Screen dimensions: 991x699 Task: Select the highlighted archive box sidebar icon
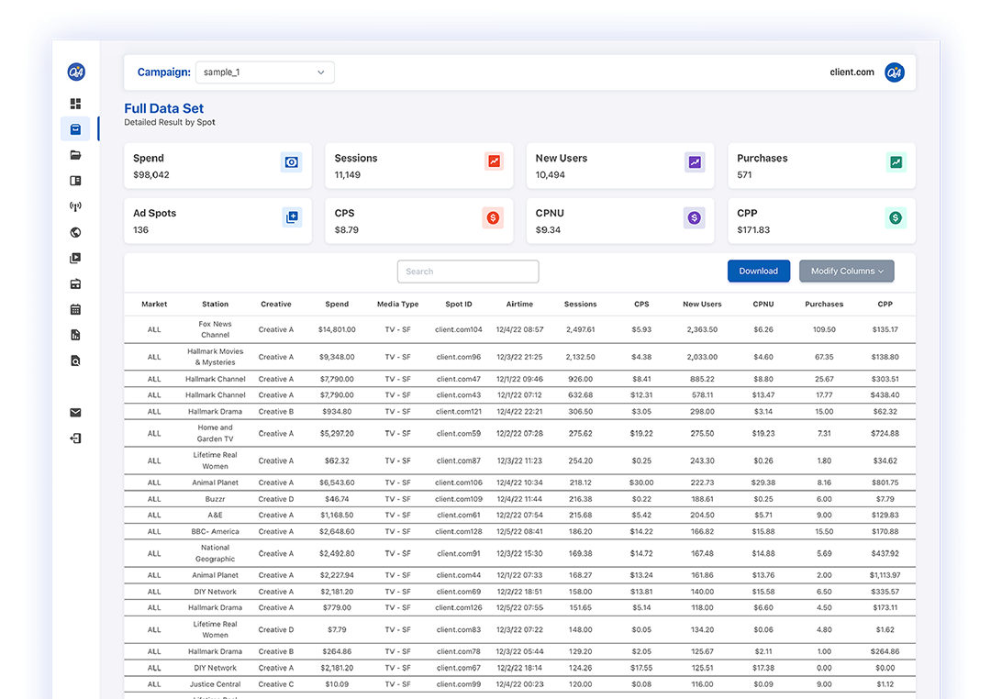[75, 129]
